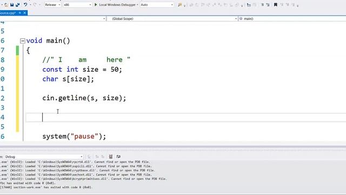Open the (Global Scope) dropdown
The height and width of the screenshot is (195, 346).
172,19
